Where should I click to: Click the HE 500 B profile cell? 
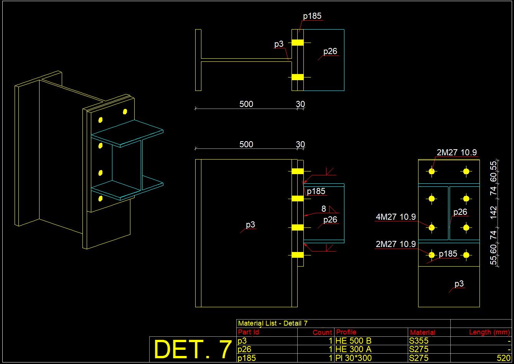tap(353, 341)
